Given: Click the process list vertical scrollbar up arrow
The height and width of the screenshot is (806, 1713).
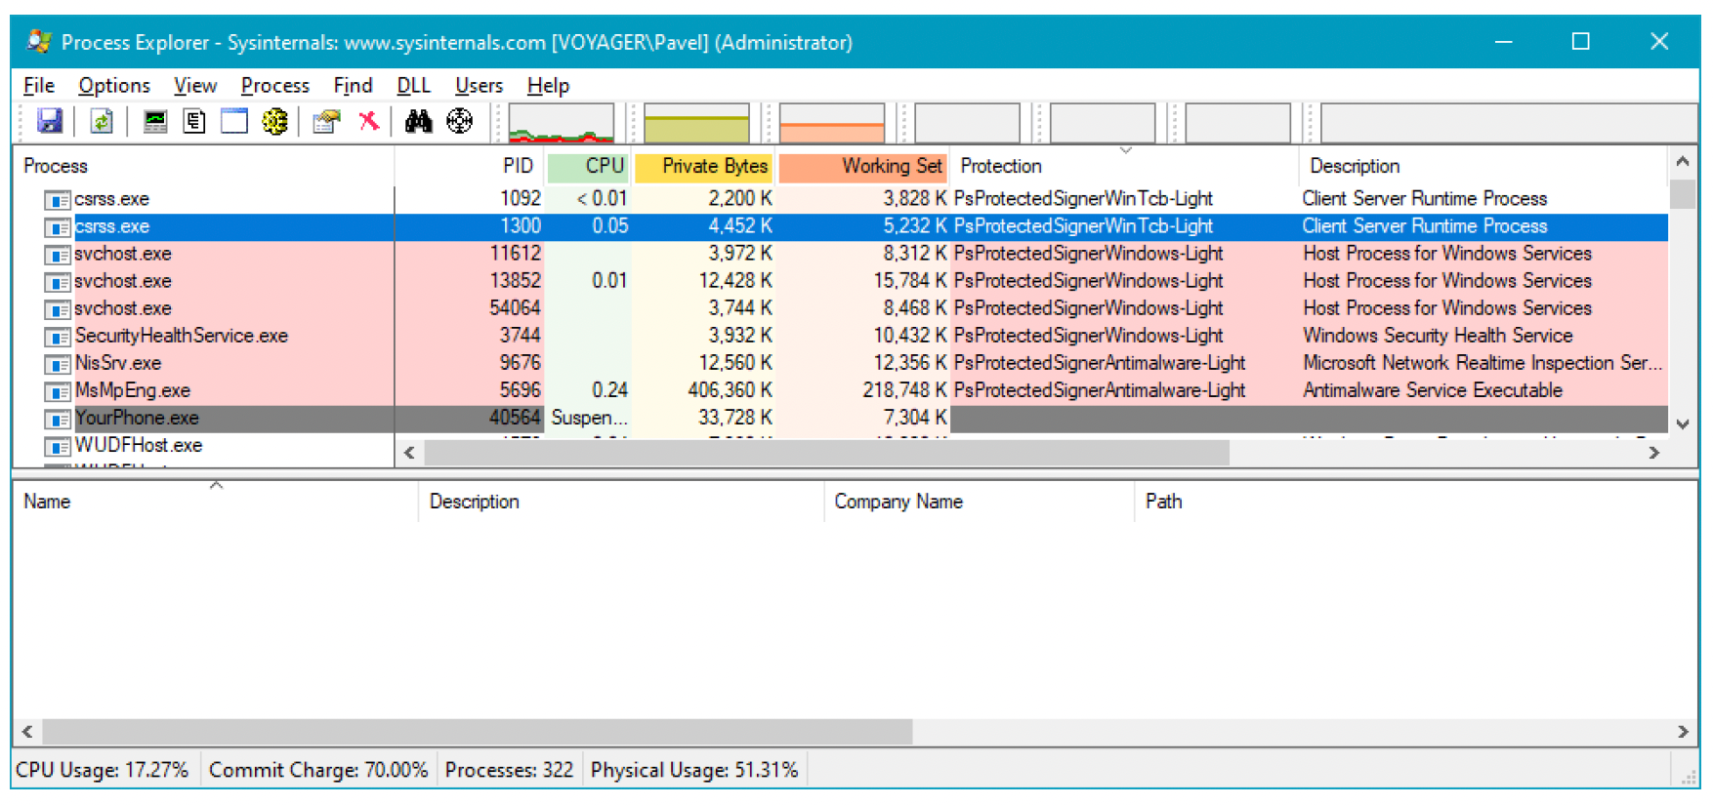Looking at the screenshot, I should click(x=1682, y=161).
